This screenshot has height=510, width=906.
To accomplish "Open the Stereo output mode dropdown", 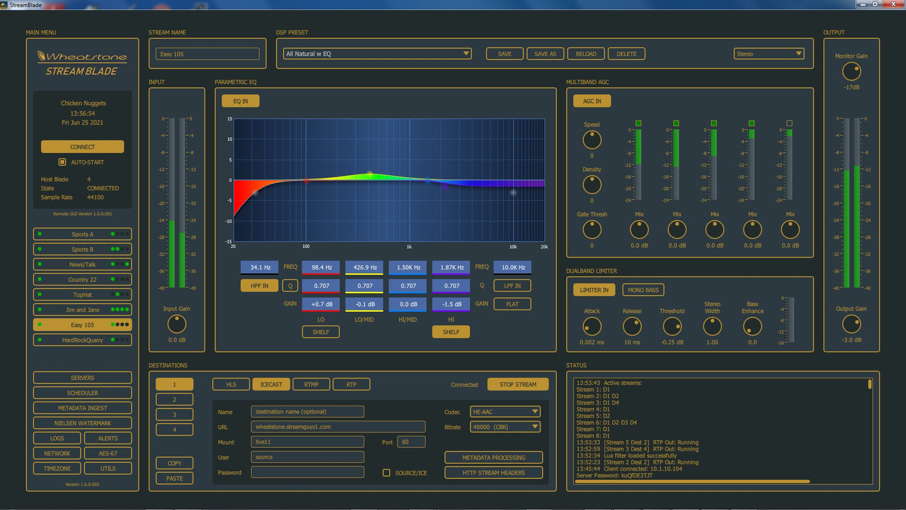I will click(768, 53).
